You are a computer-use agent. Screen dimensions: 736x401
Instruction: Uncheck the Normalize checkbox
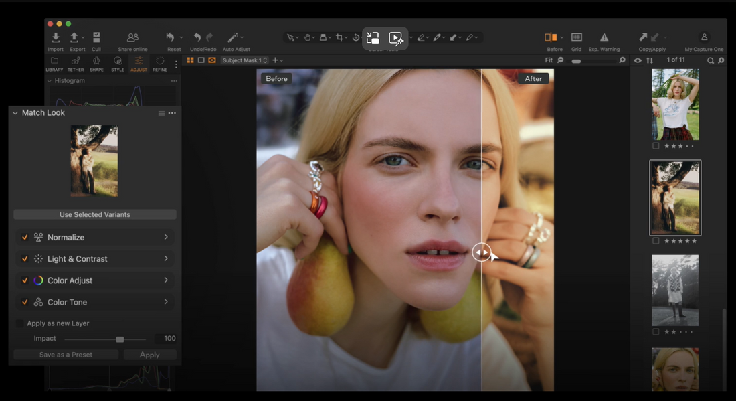(x=25, y=238)
